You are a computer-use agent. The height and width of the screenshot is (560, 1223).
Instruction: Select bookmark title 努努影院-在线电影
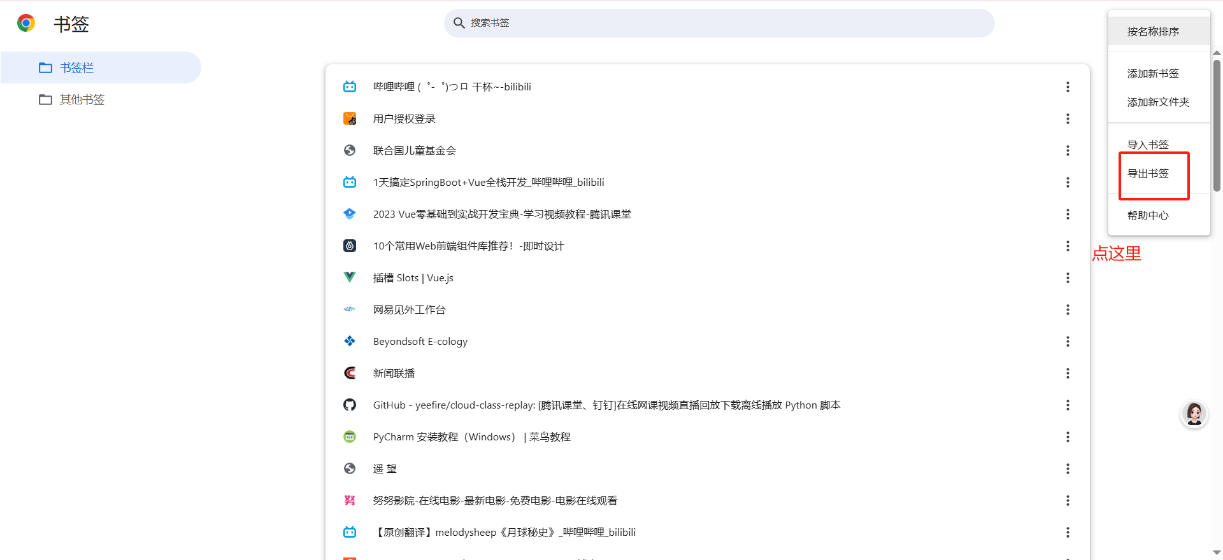pos(495,500)
